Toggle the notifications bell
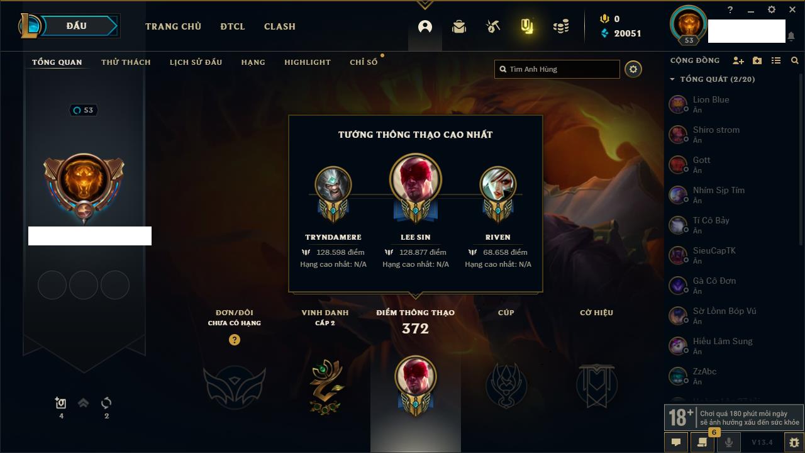The image size is (805, 453). (x=791, y=36)
